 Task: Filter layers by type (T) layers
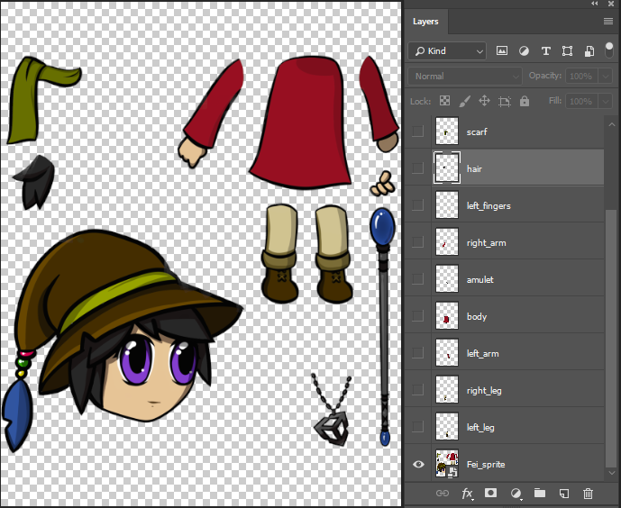coord(545,51)
